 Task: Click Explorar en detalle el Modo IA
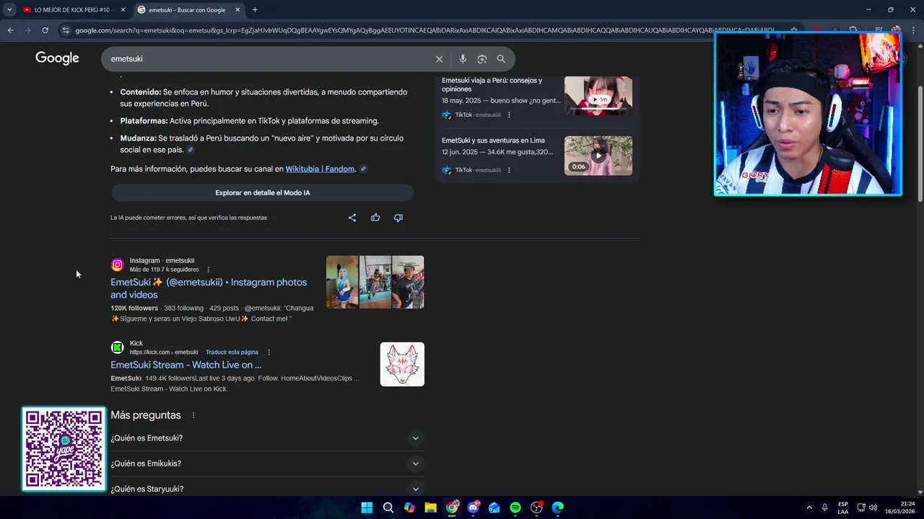pyautogui.click(x=262, y=192)
